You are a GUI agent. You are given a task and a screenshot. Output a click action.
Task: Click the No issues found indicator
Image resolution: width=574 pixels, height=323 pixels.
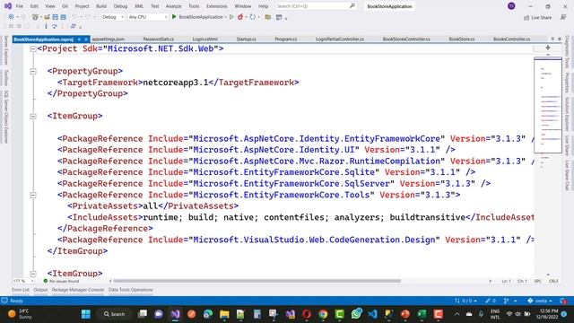(61, 281)
